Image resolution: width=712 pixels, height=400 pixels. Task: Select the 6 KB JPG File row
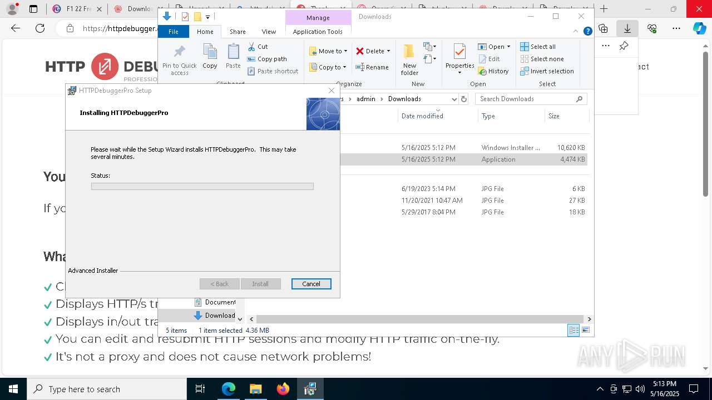click(463, 189)
